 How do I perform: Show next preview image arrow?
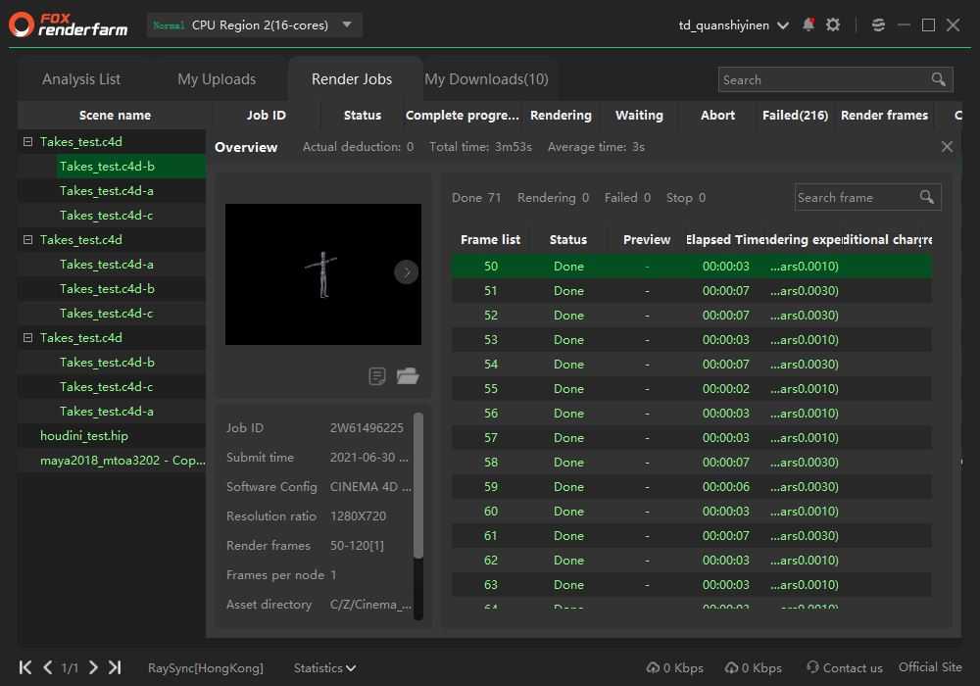(x=407, y=271)
